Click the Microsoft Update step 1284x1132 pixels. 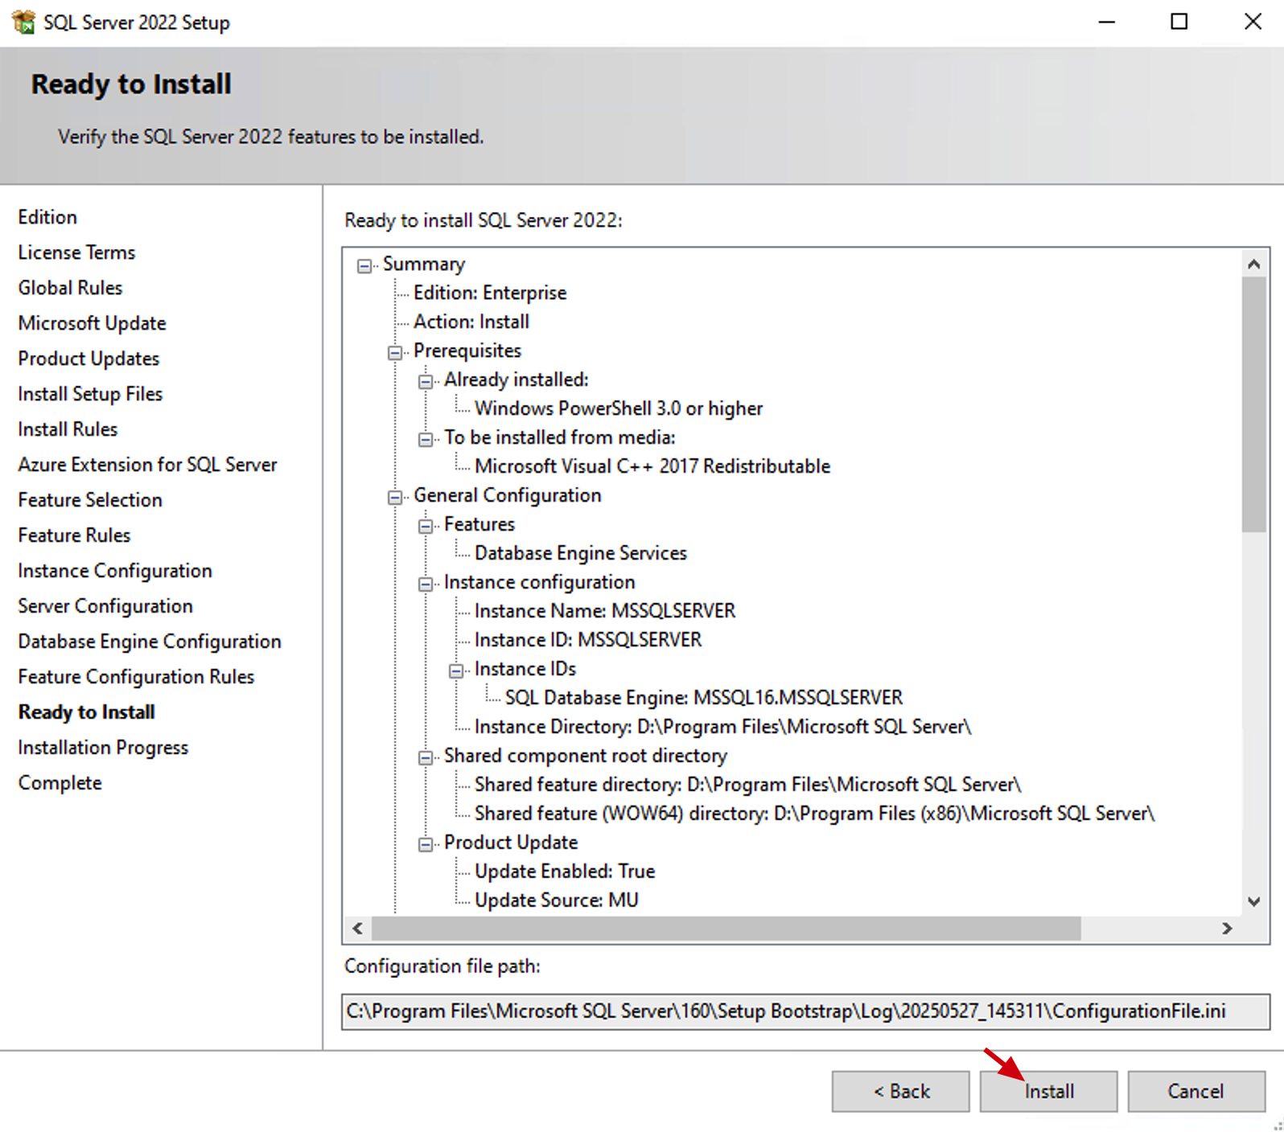[92, 323]
